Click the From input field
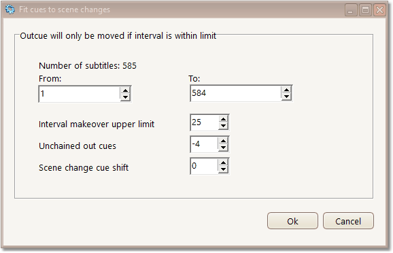The height and width of the screenshot is (253, 393). coord(80,94)
